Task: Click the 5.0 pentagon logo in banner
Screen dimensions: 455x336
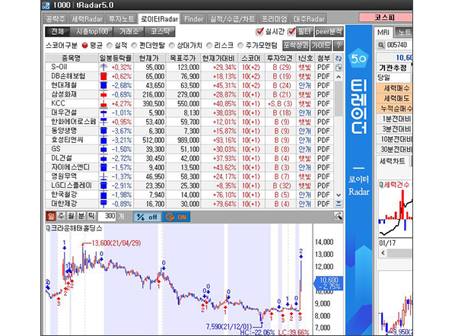Action: coord(358,59)
